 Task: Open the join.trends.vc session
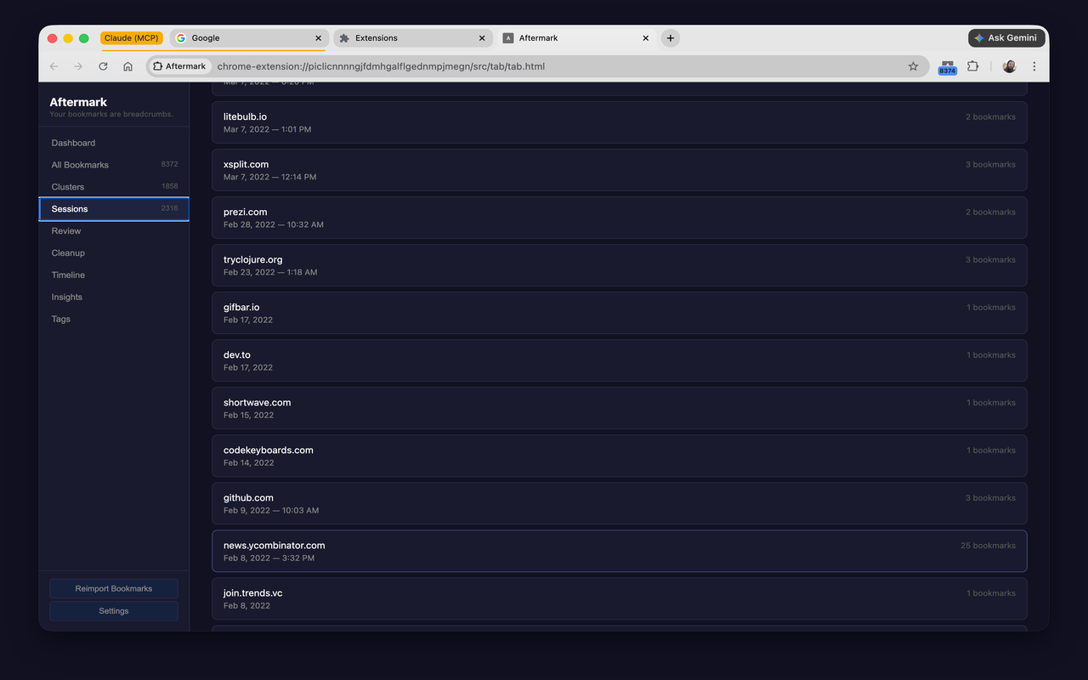(x=619, y=598)
